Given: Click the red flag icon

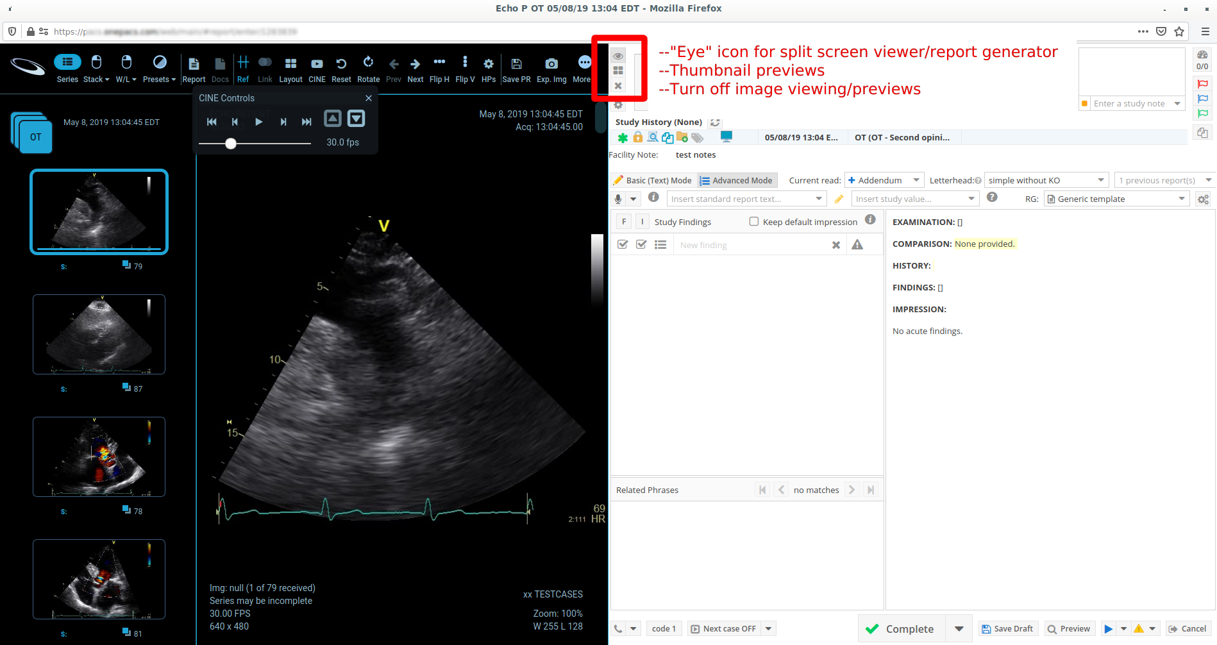Looking at the screenshot, I should click(1203, 84).
